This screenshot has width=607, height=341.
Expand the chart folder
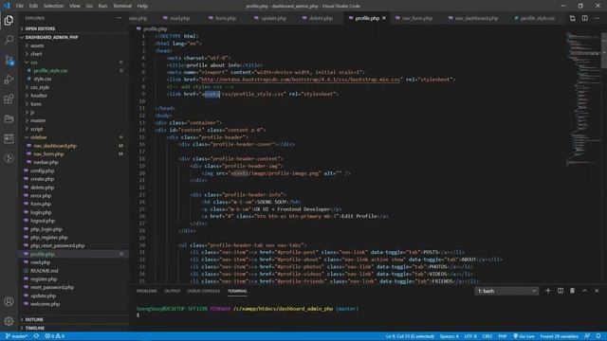(x=36, y=54)
